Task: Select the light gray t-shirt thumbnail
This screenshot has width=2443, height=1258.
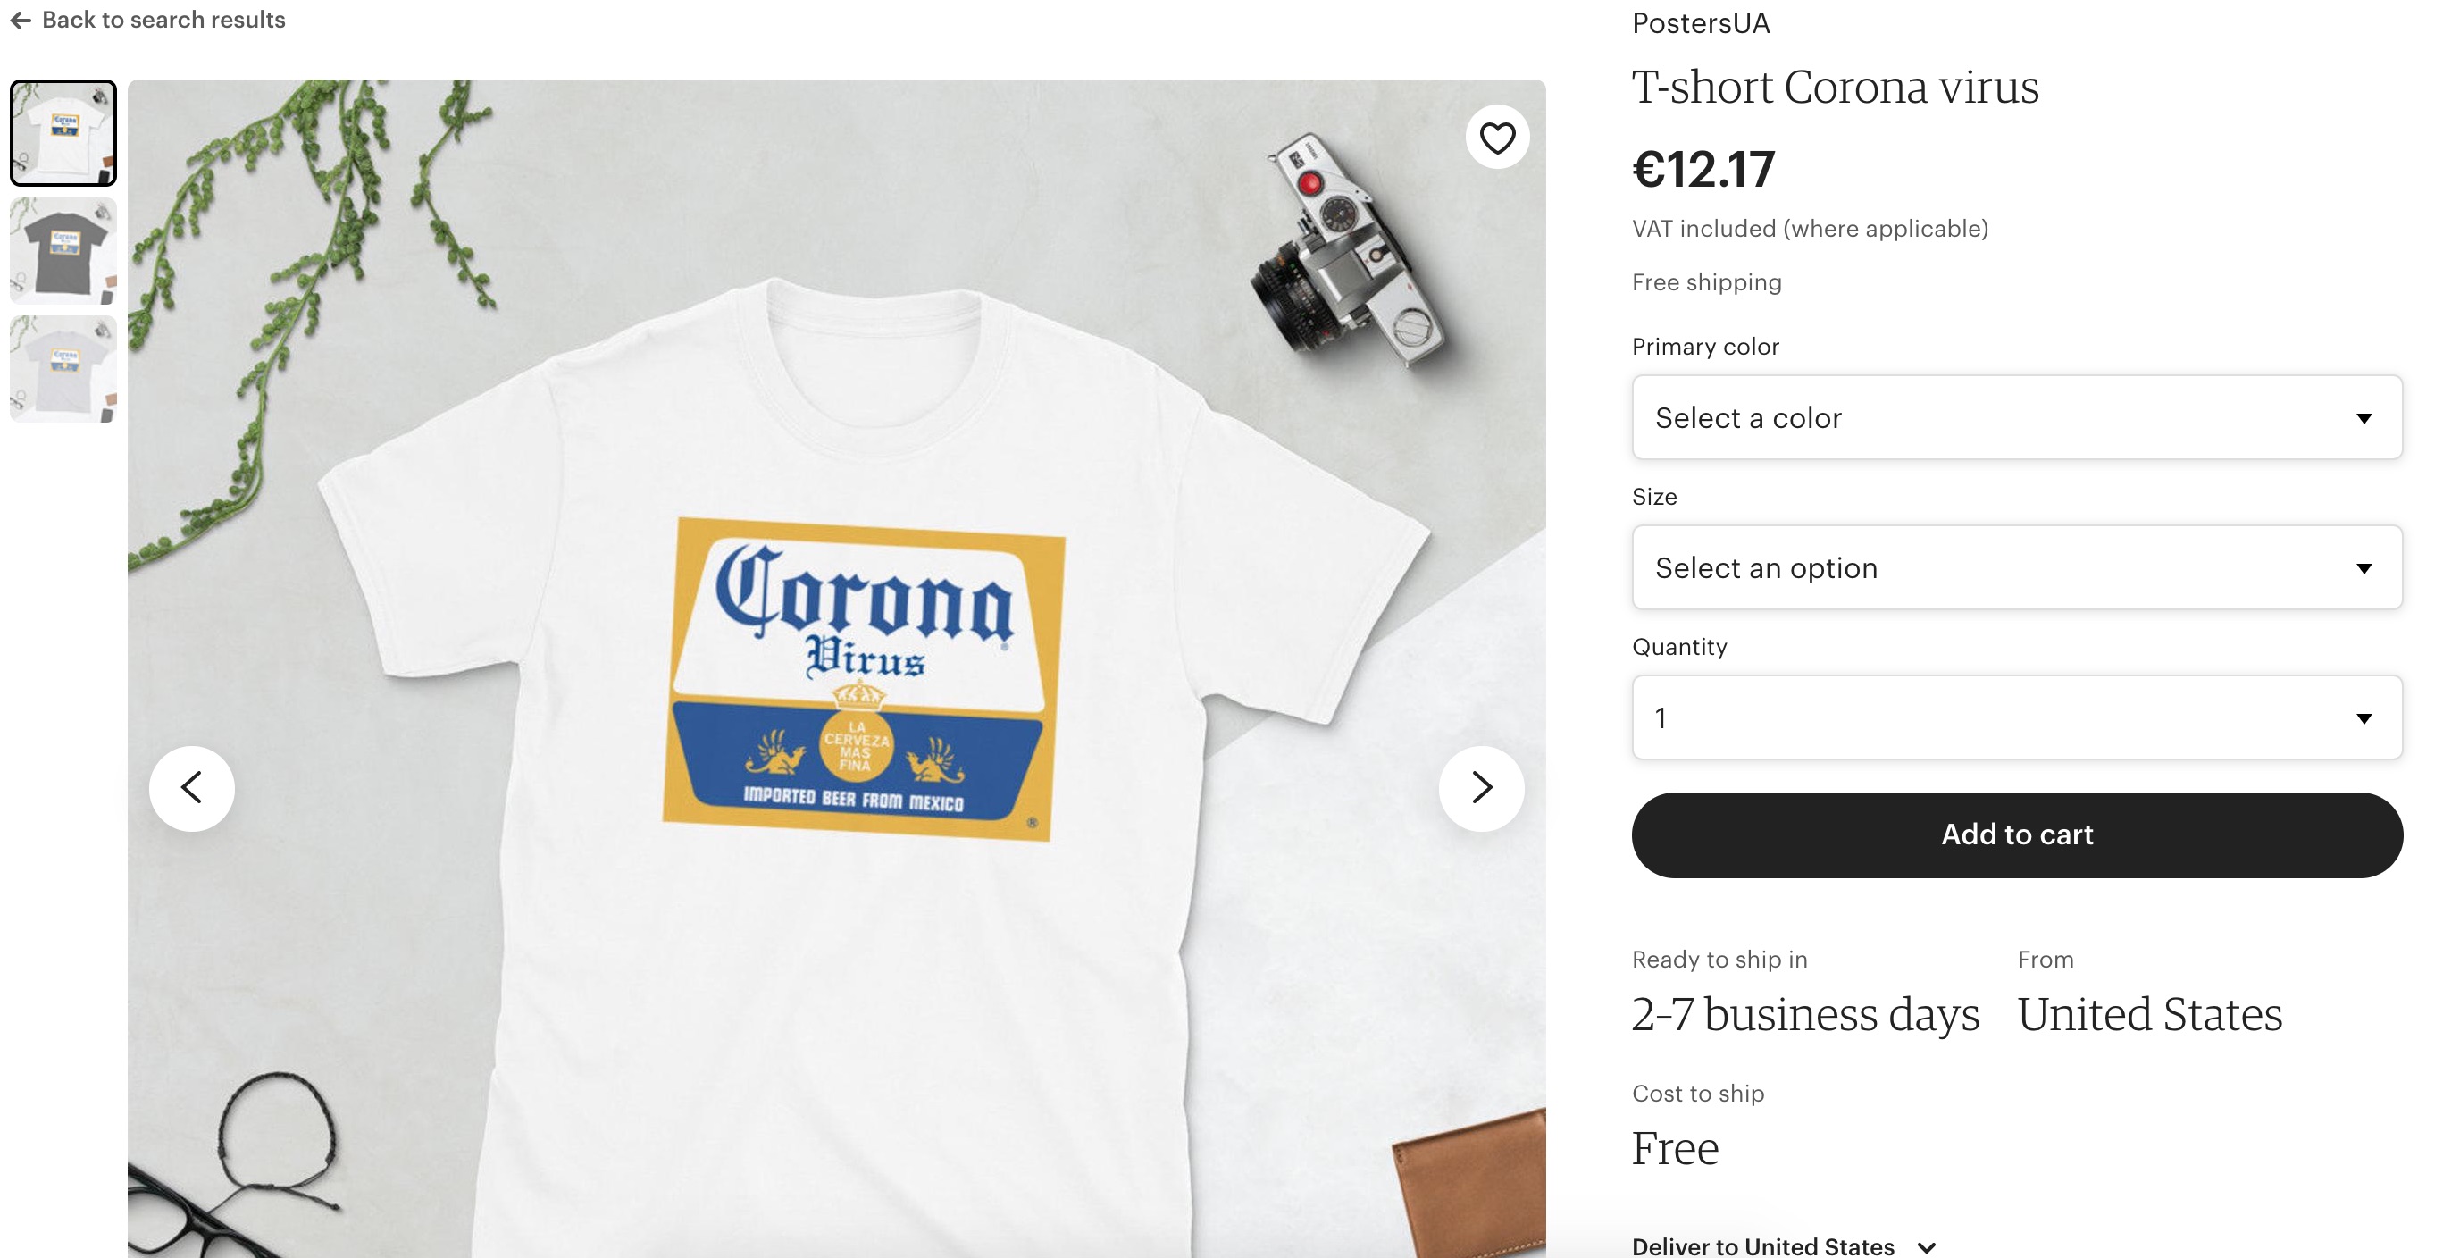Action: point(63,368)
